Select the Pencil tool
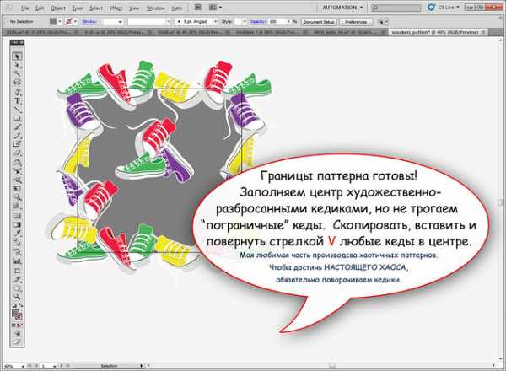The height and width of the screenshot is (371, 506). [17, 137]
